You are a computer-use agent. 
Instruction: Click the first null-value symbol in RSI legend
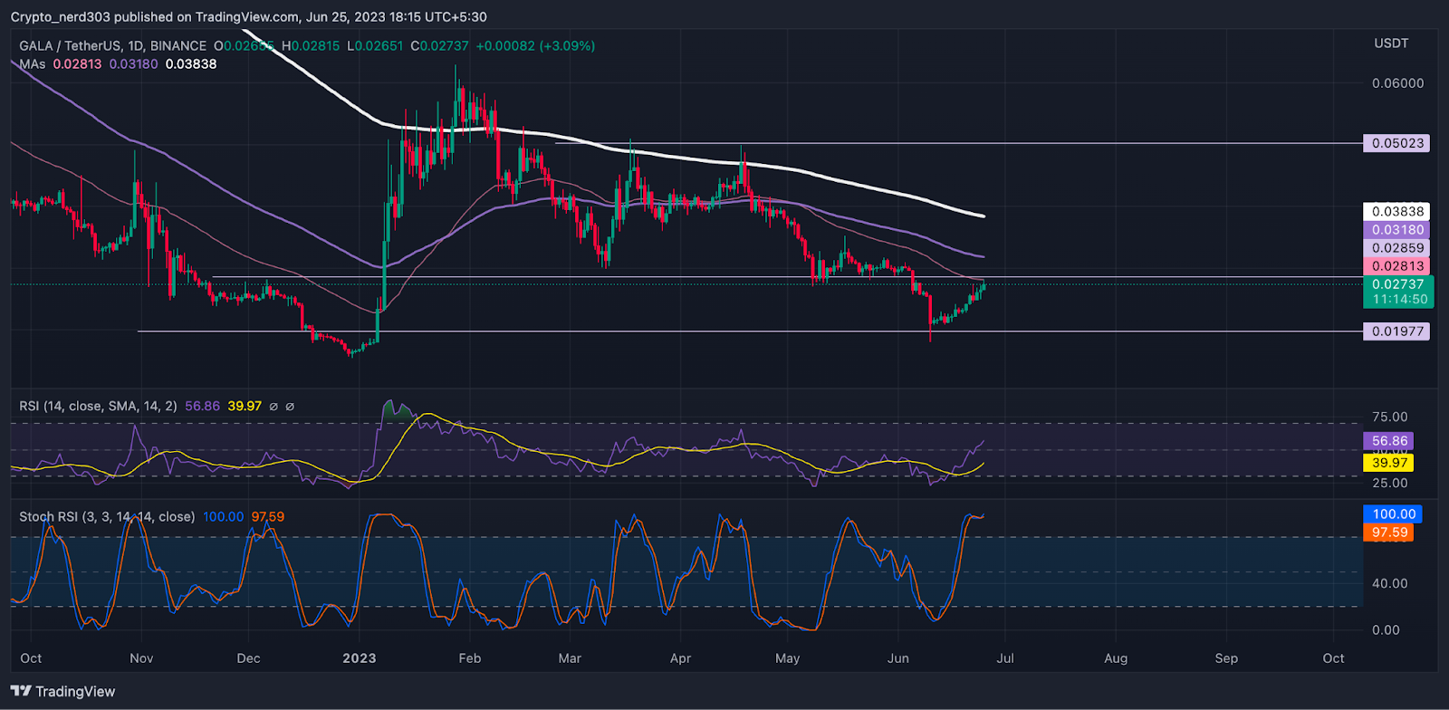[x=273, y=407]
